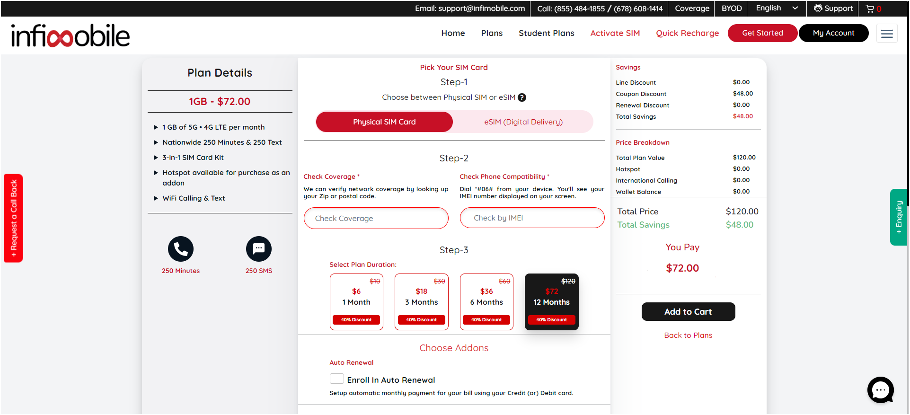Open the Activate SIM menu item
This screenshot has height=415, width=910.
[615, 33]
